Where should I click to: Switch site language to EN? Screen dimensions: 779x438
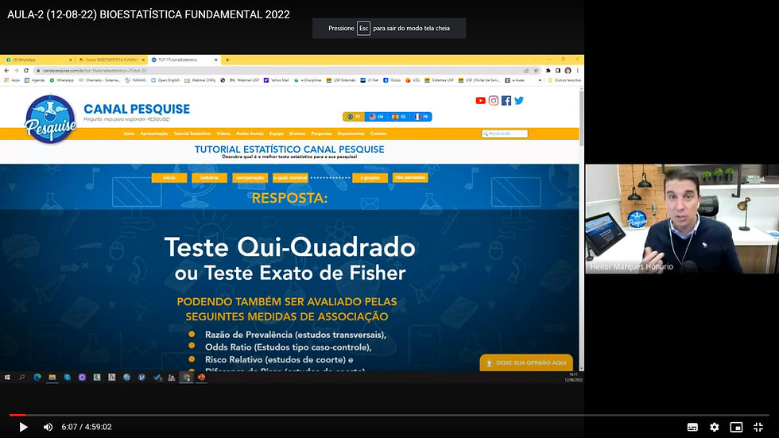click(x=376, y=117)
